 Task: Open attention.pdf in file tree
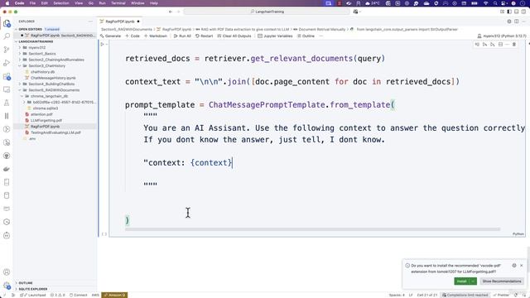(41, 114)
